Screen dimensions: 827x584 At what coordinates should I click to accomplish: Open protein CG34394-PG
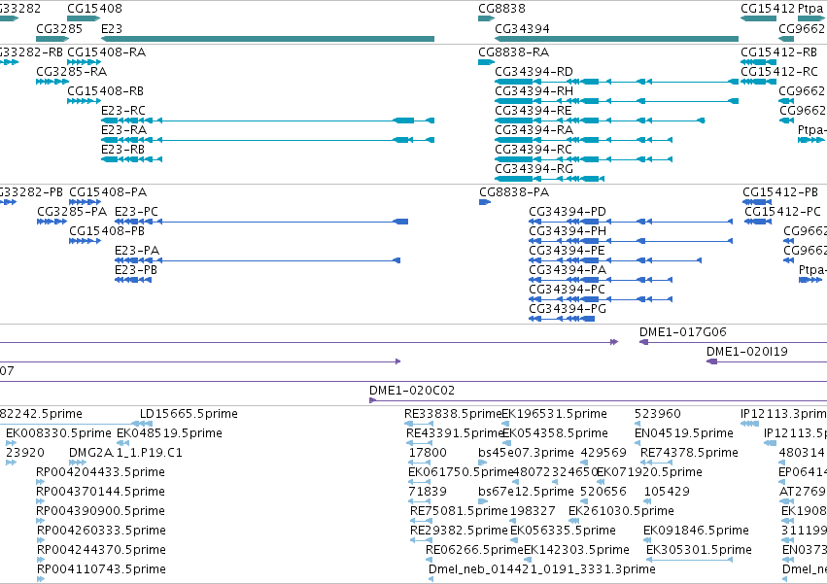pos(568,309)
